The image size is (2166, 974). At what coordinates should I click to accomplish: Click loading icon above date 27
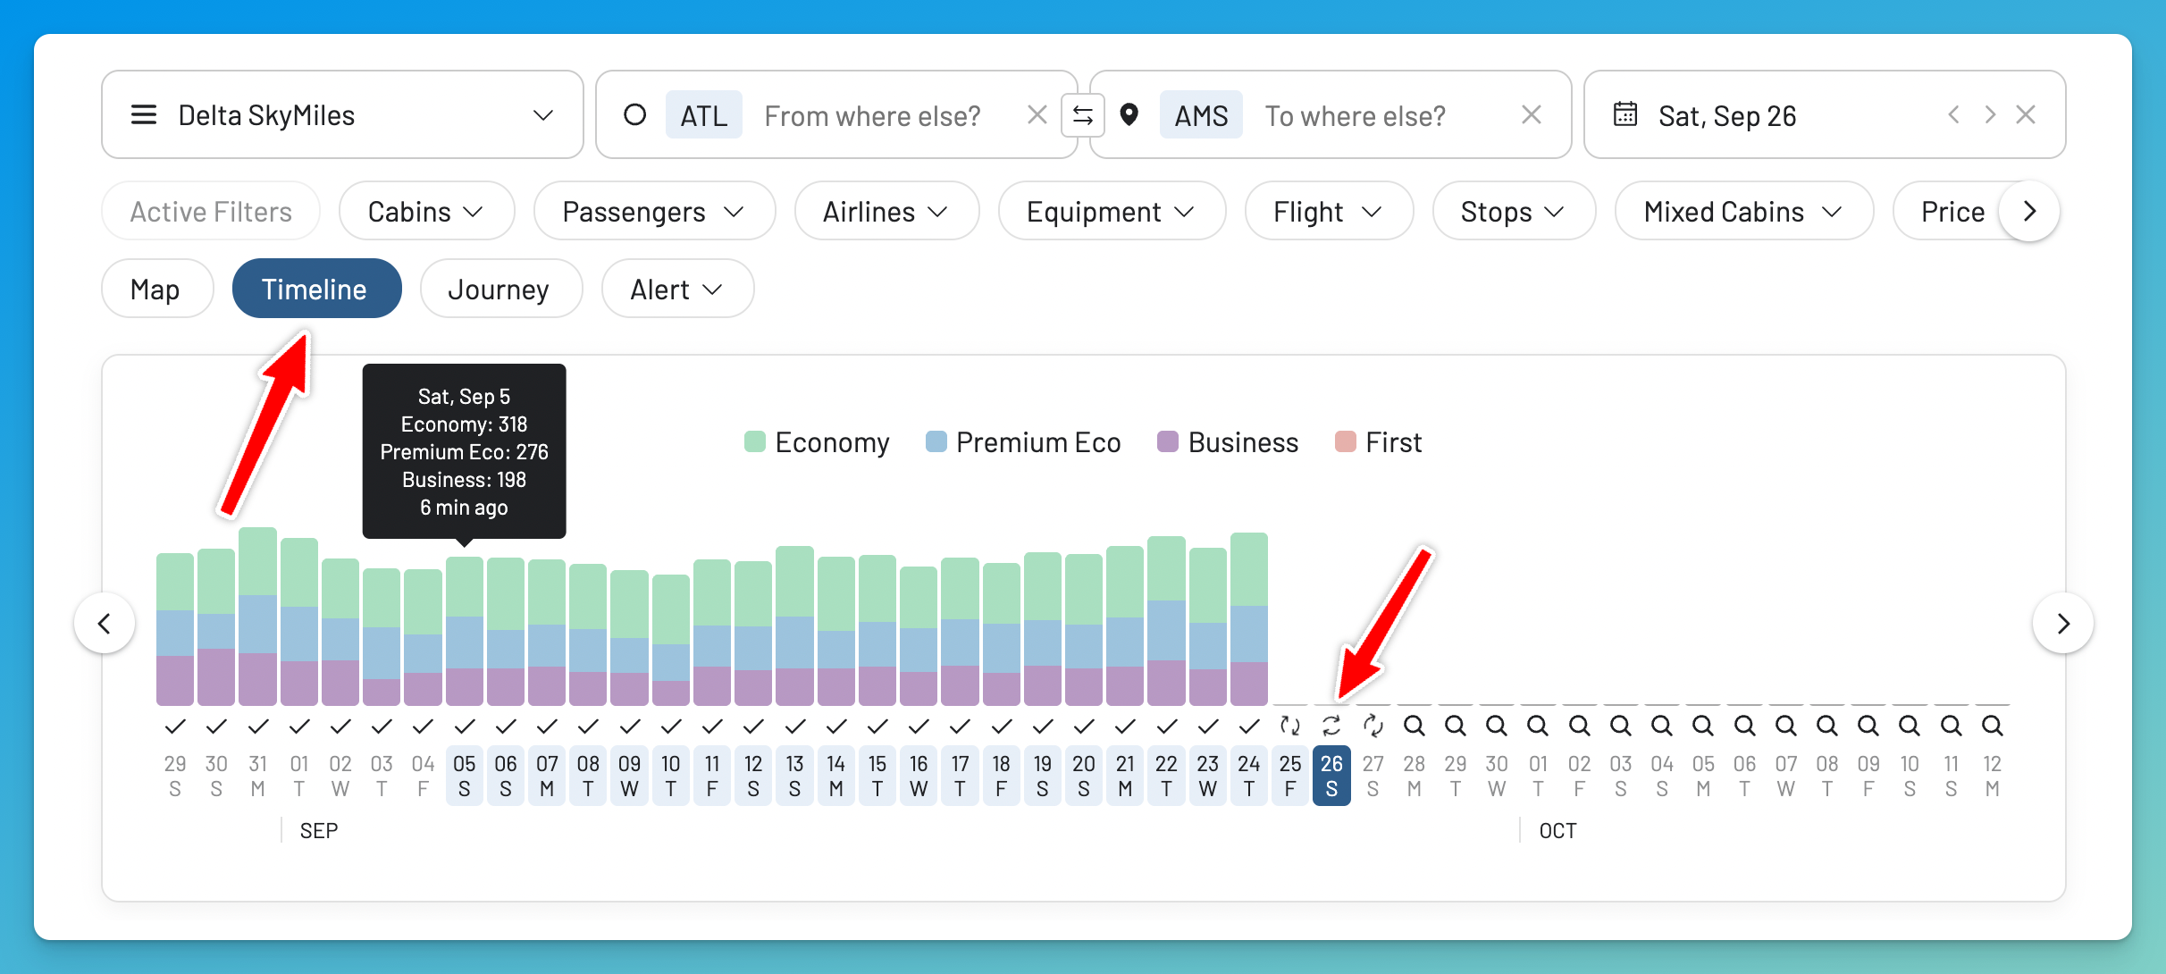[x=1373, y=726]
